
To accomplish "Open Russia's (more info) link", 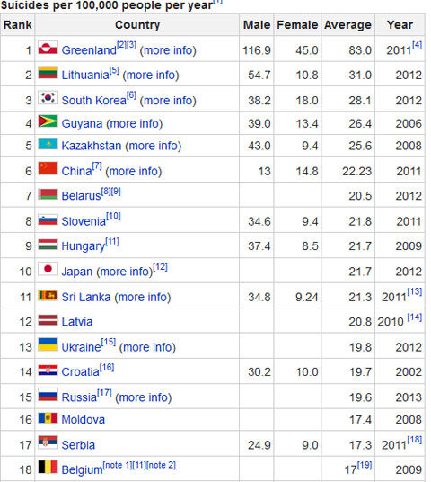I will [x=144, y=397].
